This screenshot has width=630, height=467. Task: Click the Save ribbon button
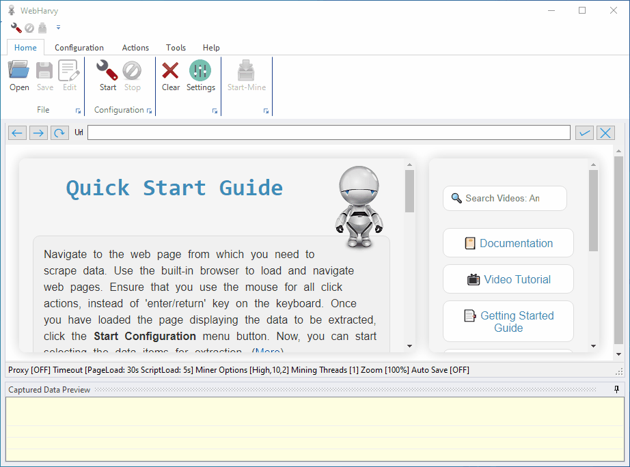pos(44,76)
